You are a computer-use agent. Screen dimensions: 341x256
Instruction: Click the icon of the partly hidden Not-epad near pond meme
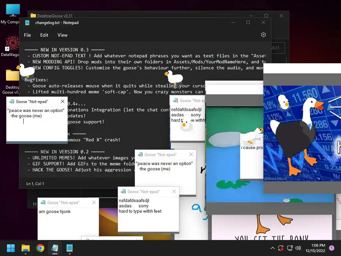tap(175, 100)
